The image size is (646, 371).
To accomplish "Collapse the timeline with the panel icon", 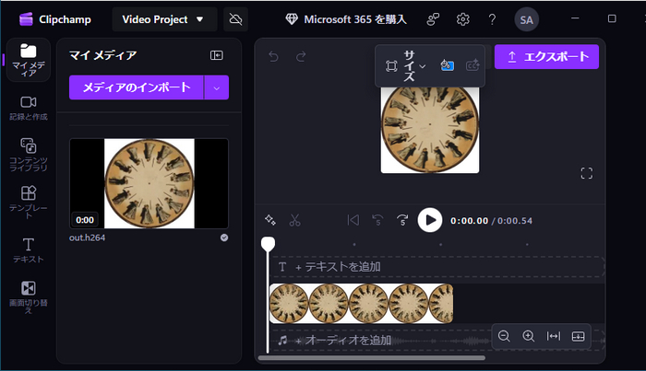I will [579, 336].
